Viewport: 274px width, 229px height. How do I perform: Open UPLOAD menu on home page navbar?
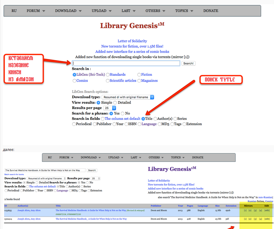click(102, 11)
